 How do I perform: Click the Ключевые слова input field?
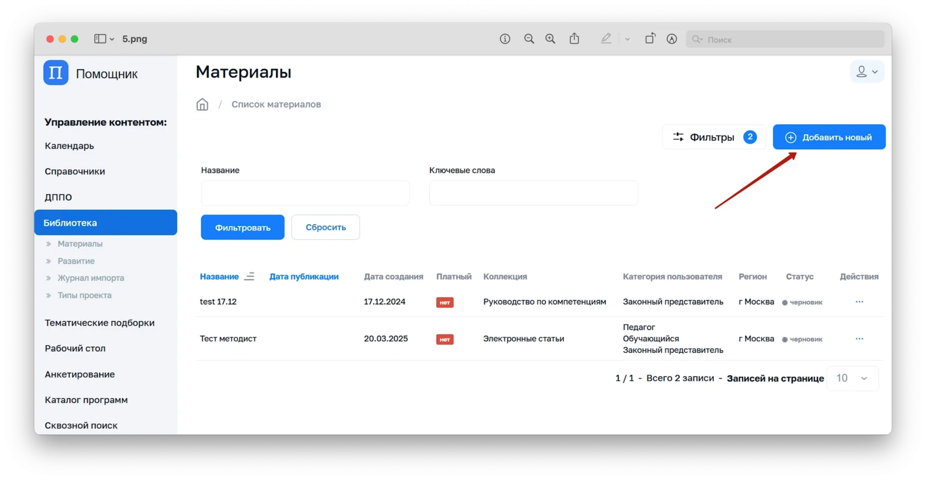coord(533,193)
